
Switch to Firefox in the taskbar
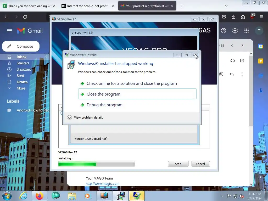(39, 196)
